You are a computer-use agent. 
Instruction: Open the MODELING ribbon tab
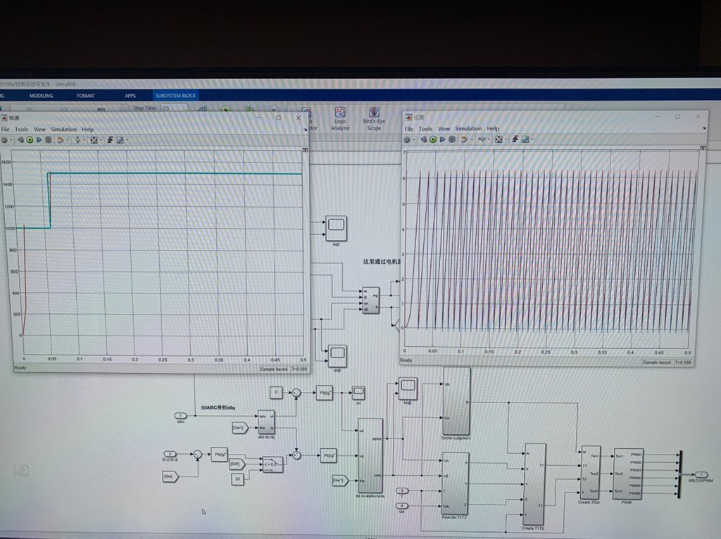(x=41, y=96)
